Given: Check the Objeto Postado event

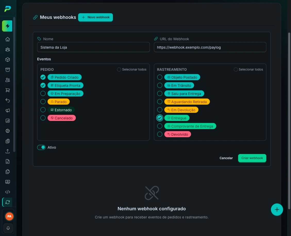Looking at the screenshot, I should [160, 77].
